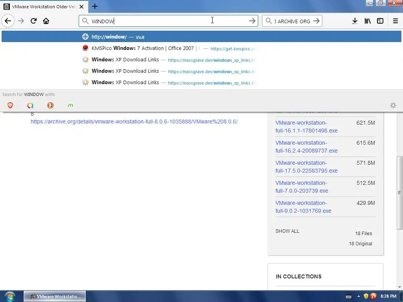Open the browser home page

tap(46, 21)
